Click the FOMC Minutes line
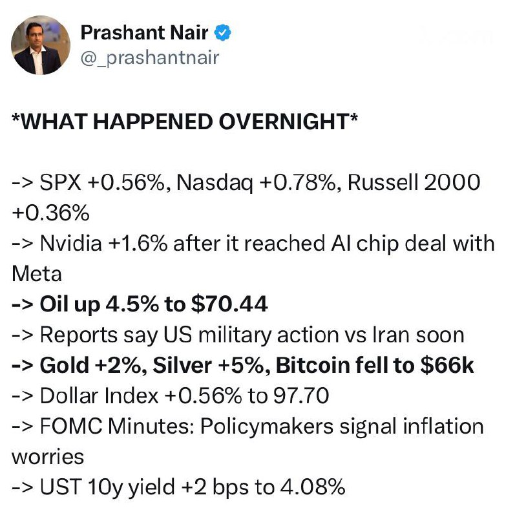515x517 pixels. pos(247,426)
